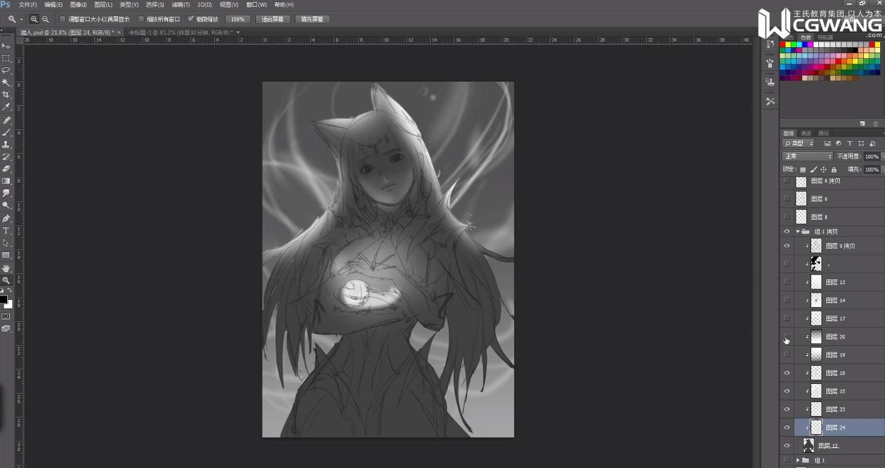The width and height of the screenshot is (885, 468).
Task: Choose Zoom In mode in options bar
Action: pyautogui.click(x=34, y=19)
